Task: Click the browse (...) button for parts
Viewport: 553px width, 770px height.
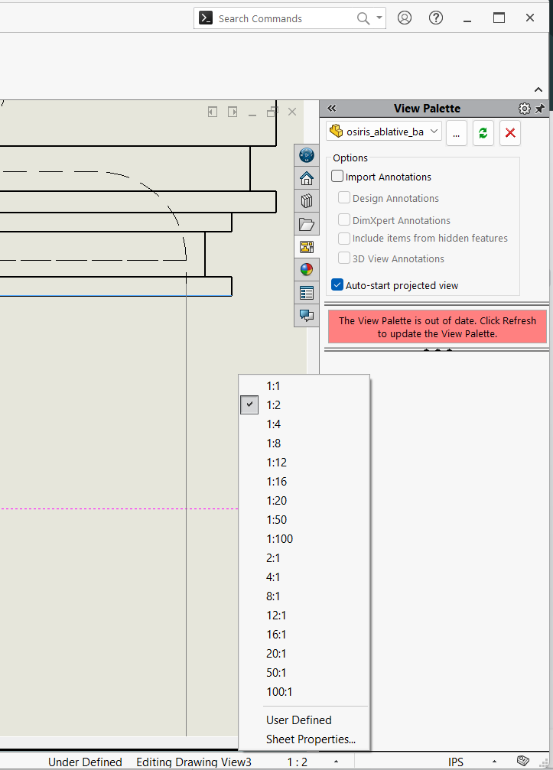Action: [x=456, y=132]
